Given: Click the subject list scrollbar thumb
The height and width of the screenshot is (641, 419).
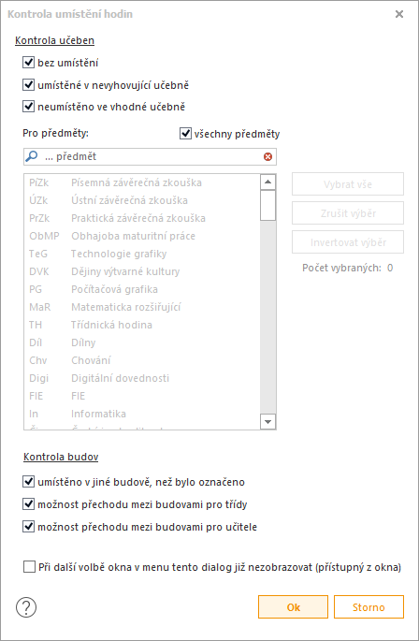Looking at the screenshot, I should tap(267, 205).
